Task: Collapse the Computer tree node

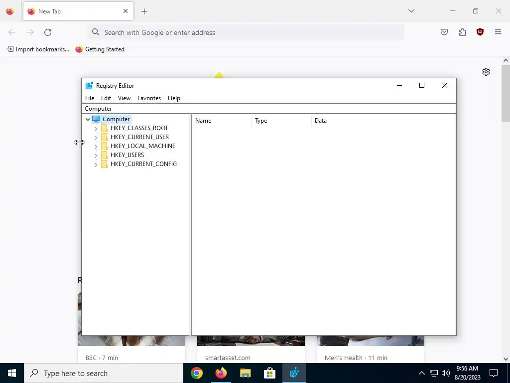Action: pos(88,120)
